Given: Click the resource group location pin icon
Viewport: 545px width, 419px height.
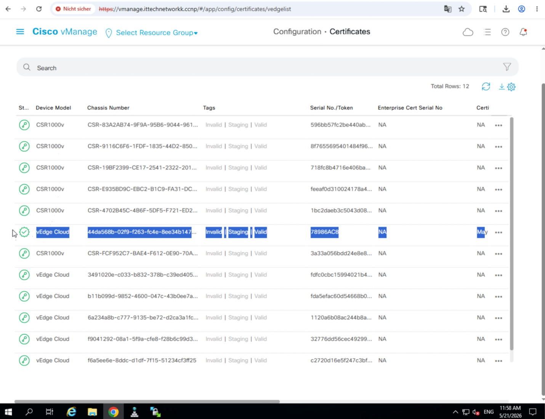Looking at the screenshot, I should [109, 33].
